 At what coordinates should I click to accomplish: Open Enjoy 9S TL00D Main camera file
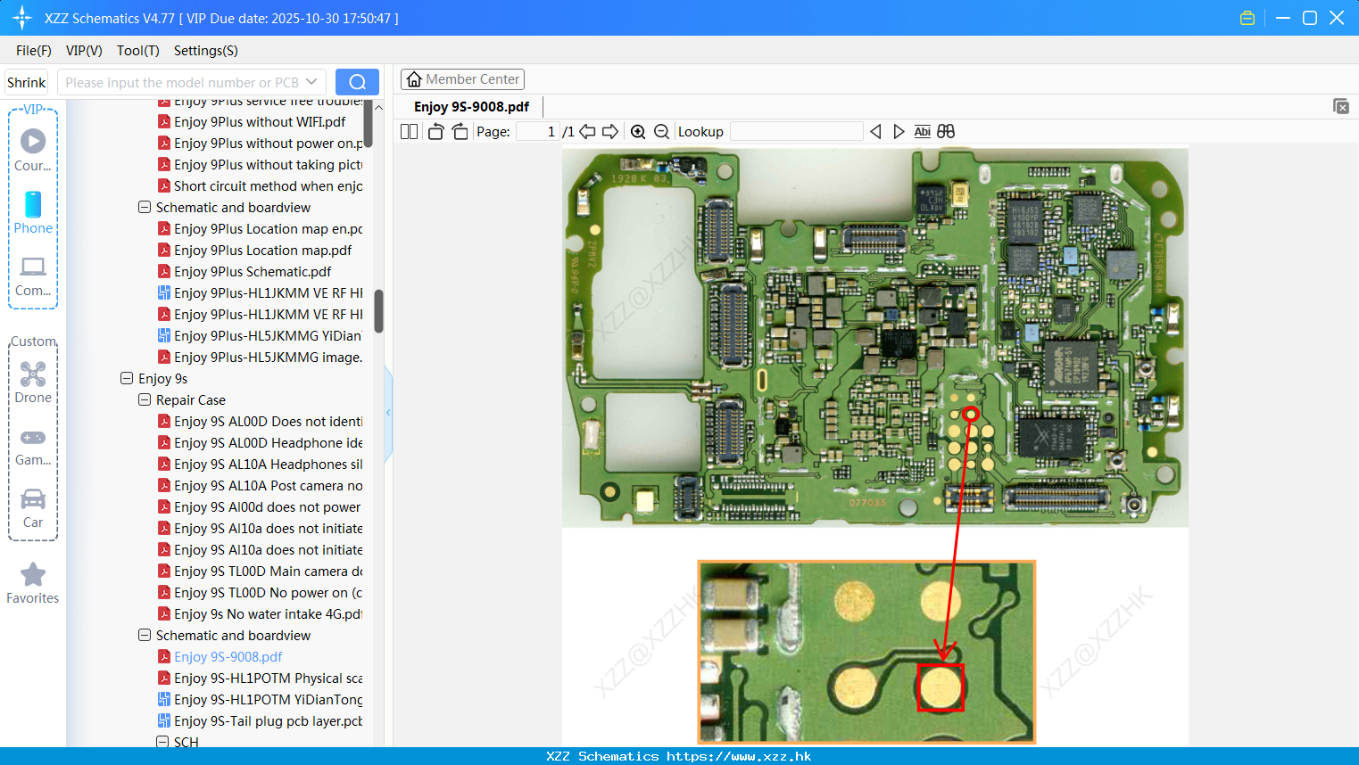tap(260, 571)
